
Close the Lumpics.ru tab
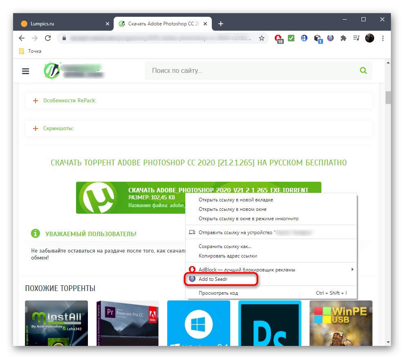(108, 24)
